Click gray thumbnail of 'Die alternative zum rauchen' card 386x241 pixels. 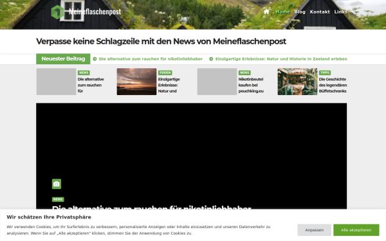(56, 82)
